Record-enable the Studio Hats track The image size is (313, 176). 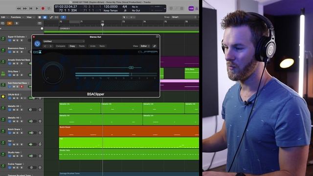pos(22,156)
